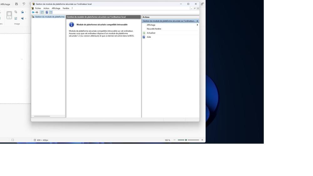This screenshot has width=313, height=176.
Task: Click Nouvelle fenêtre in Actions pane
Action: [154, 29]
